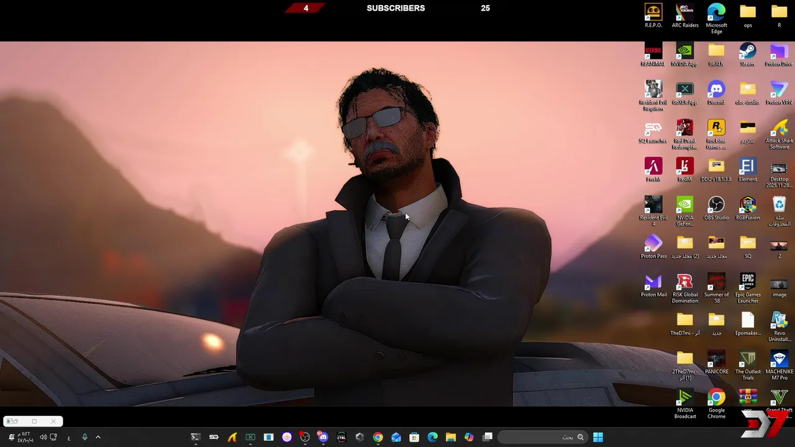Open the Windows Start button
Image resolution: width=795 pixels, height=447 pixels.
598,437
